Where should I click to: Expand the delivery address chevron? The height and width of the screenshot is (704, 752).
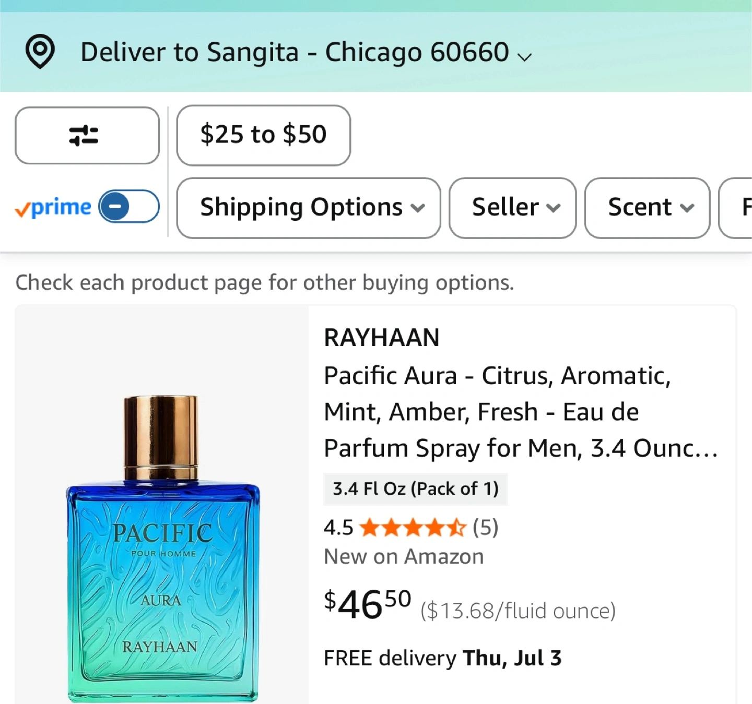tap(525, 56)
